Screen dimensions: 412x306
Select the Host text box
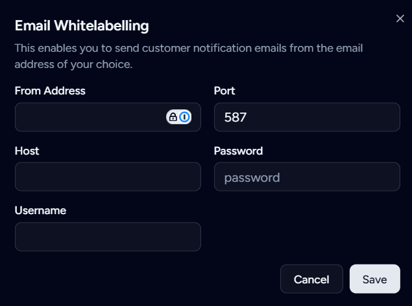(108, 177)
